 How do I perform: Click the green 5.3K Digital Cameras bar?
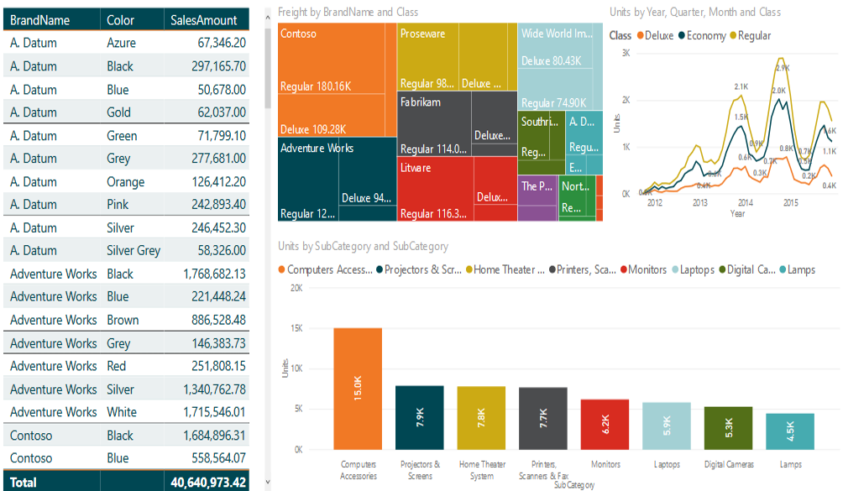point(729,428)
